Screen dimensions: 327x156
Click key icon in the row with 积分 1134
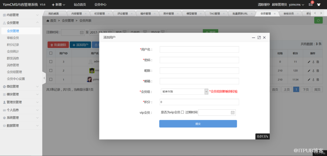pyautogui.click(x=313, y=79)
